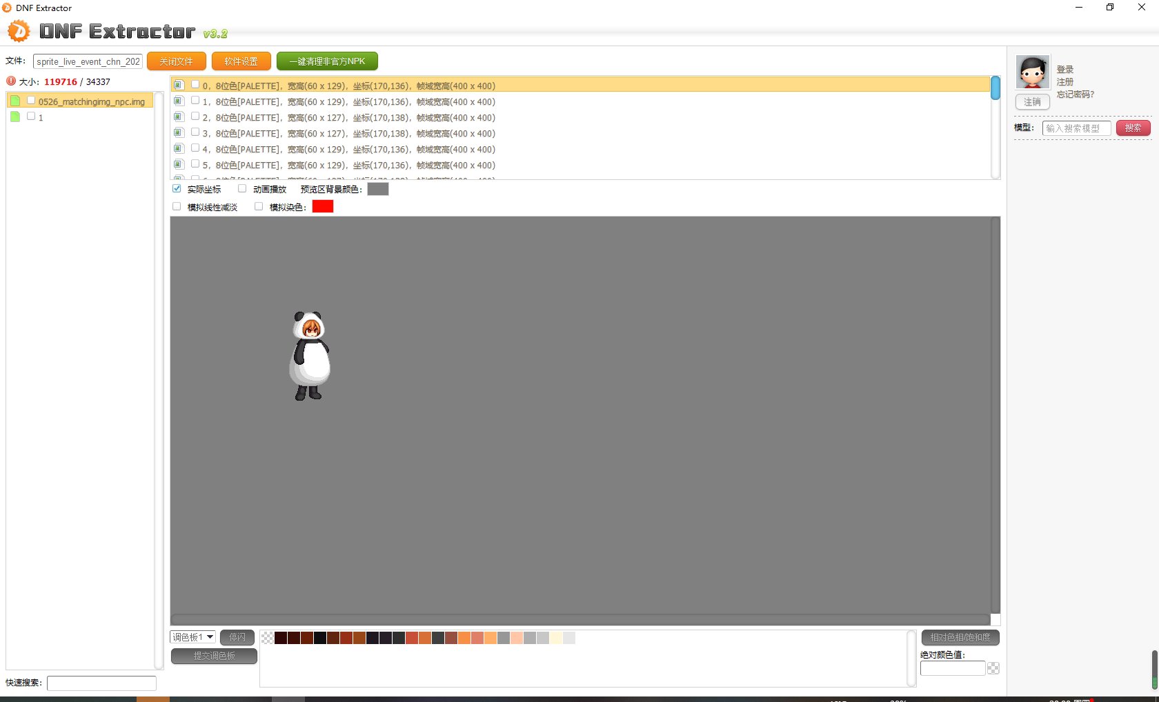
Task: Click the image icon of frame 3
Action: (179, 132)
